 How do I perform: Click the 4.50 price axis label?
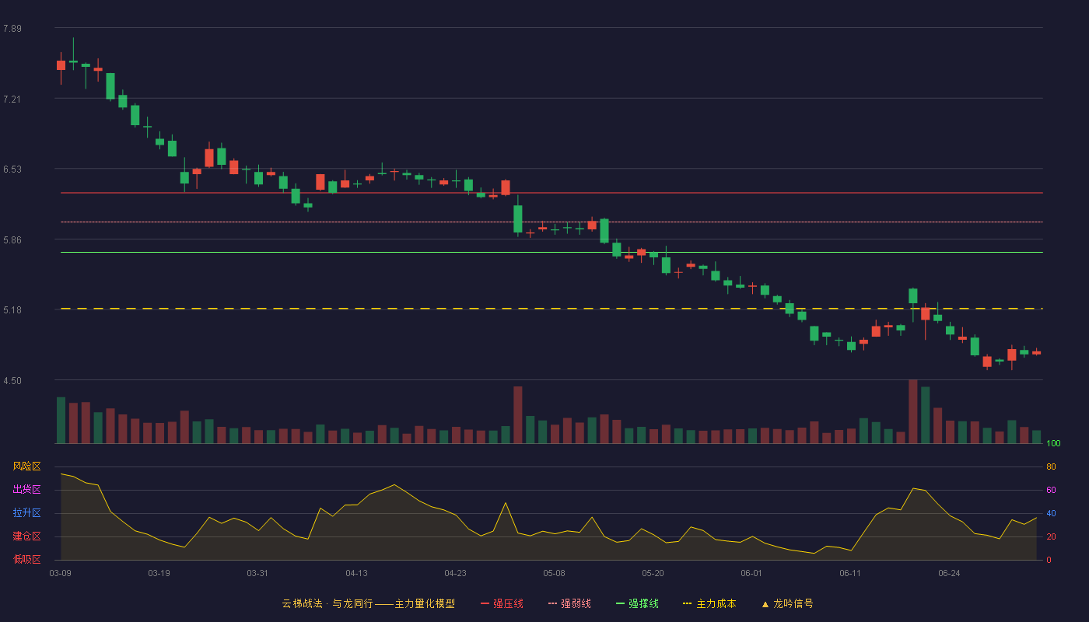point(12,381)
